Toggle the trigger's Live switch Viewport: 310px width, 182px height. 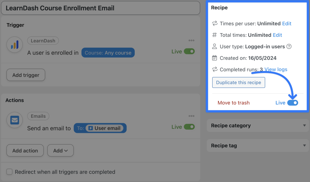click(190, 52)
